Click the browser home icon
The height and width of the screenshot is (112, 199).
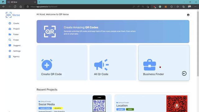[x=21, y=7]
